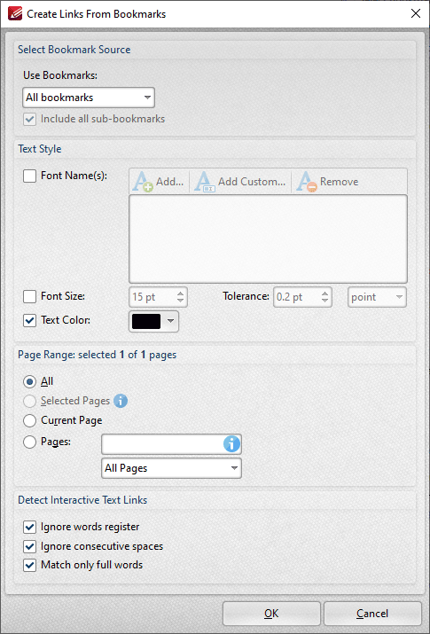Image resolution: width=430 pixels, height=634 pixels.
Task: Disable Ignore words register option
Action: pyautogui.click(x=29, y=528)
